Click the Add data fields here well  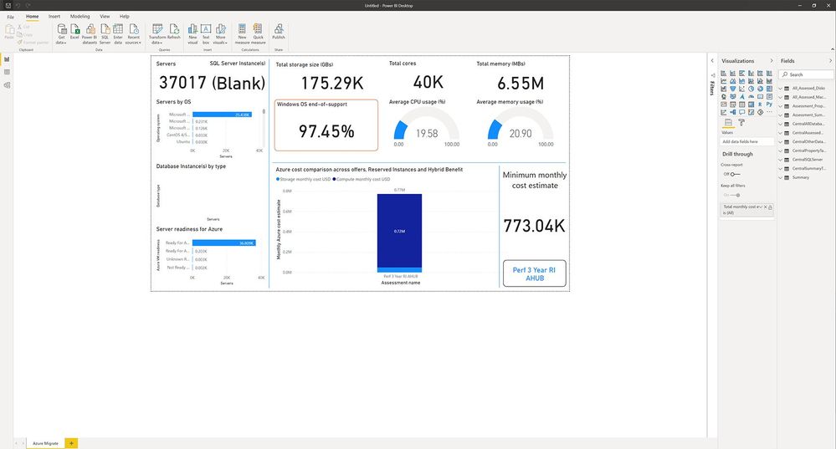[747, 141]
